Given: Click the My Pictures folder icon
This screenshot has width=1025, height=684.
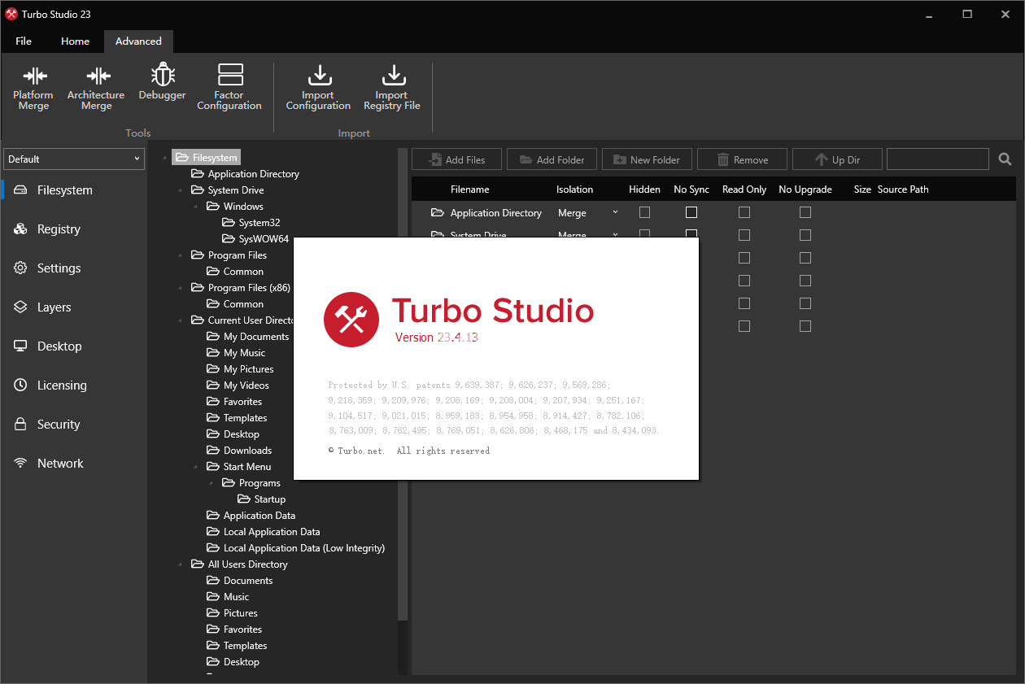Looking at the screenshot, I should coord(213,369).
